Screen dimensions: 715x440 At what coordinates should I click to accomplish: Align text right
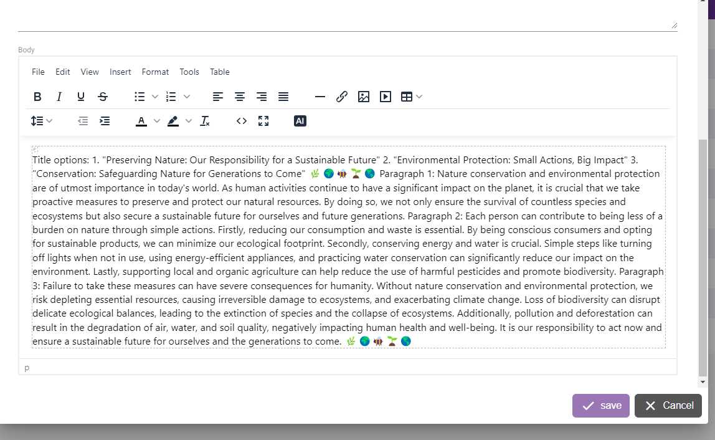tap(262, 97)
